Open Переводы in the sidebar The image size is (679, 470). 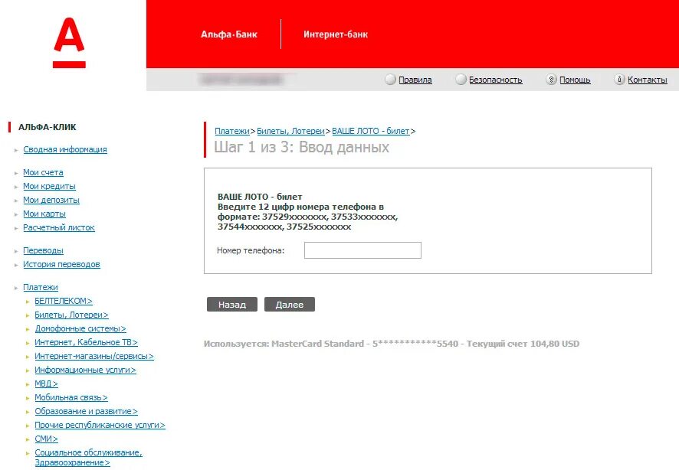(44, 251)
